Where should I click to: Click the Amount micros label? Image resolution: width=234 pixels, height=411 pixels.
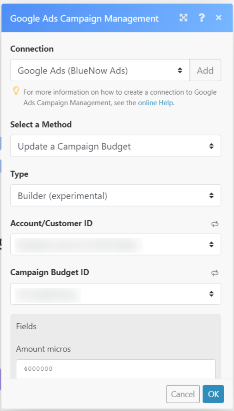pyautogui.click(x=43, y=349)
